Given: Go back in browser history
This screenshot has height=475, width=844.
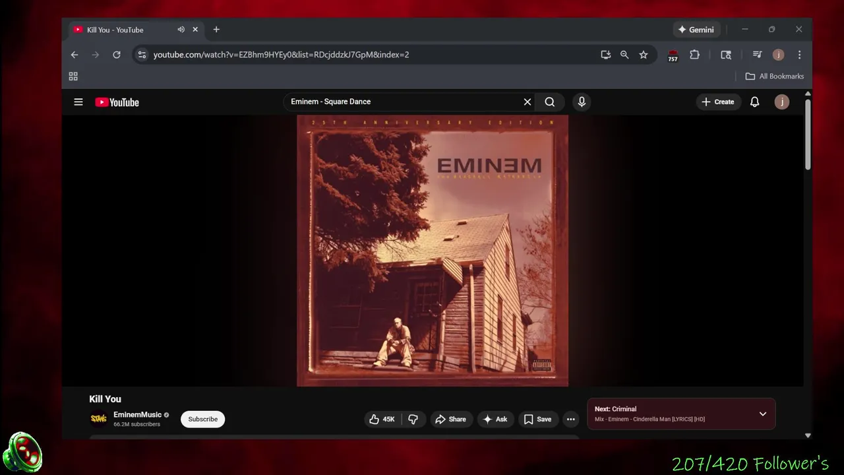Looking at the screenshot, I should click(75, 55).
